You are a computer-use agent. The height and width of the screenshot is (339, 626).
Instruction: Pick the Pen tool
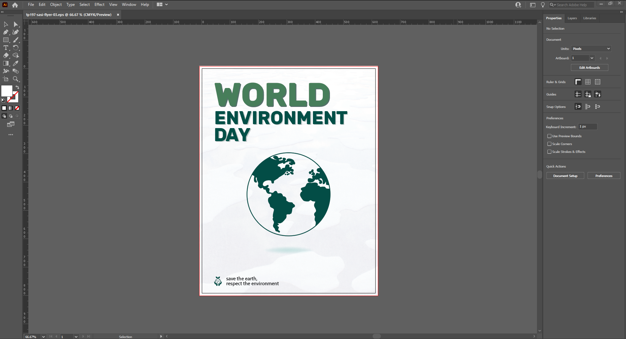pyautogui.click(x=6, y=32)
